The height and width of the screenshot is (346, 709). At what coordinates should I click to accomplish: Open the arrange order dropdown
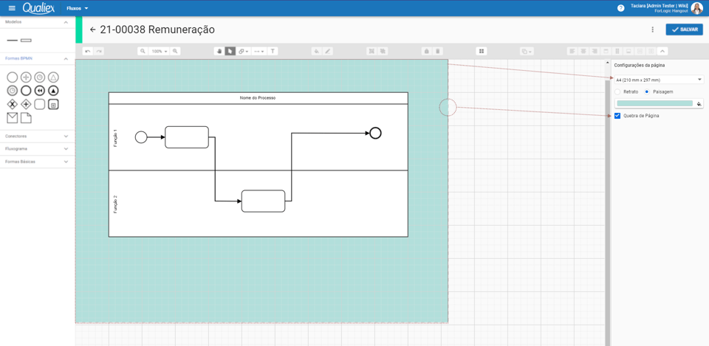pyautogui.click(x=527, y=52)
